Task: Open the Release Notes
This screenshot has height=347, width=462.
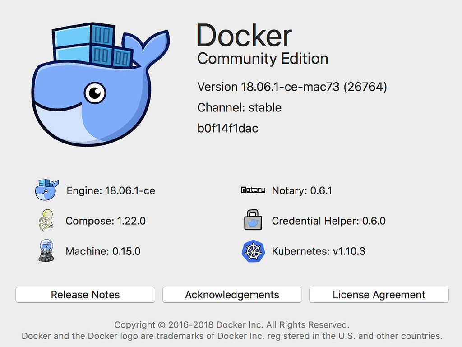Action: pos(85,295)
